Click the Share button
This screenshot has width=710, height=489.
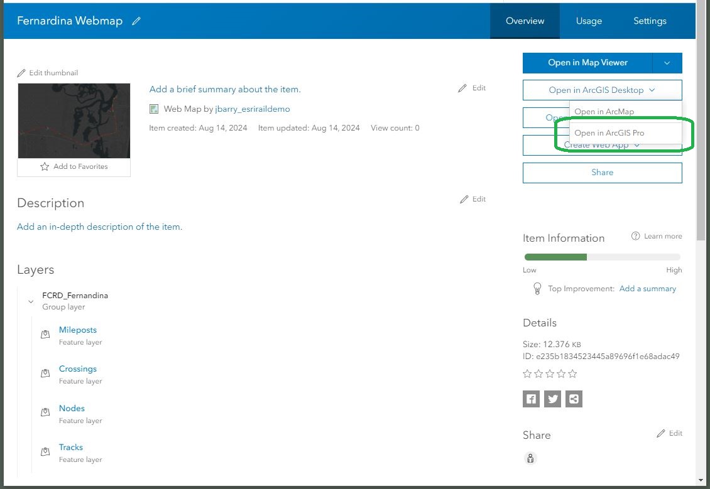pyautogui.click(x=602, y=173)
